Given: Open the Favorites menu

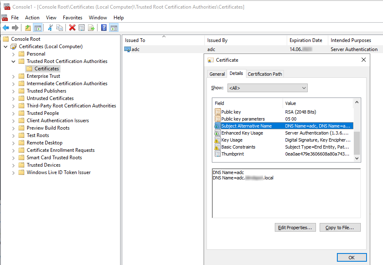Looking at the screenshot, I should 72,18.
